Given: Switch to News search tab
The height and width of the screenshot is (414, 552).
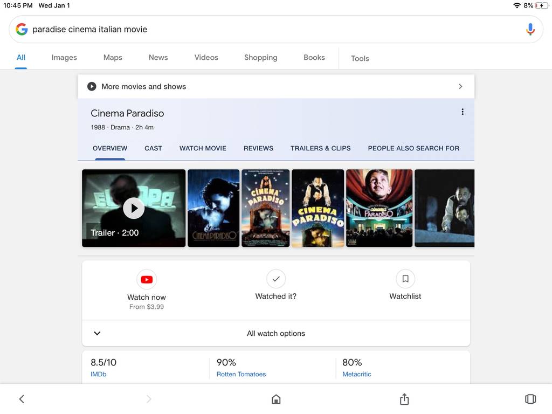Looking at the screenshot, I should tap(158, 57).
